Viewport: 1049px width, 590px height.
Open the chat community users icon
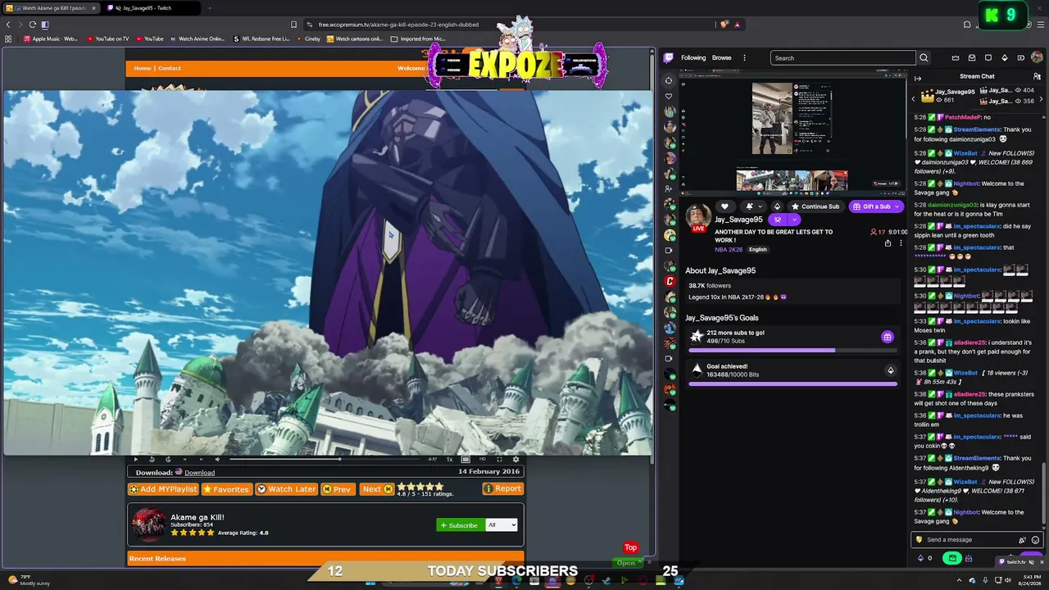click(x=1037, y=76)
